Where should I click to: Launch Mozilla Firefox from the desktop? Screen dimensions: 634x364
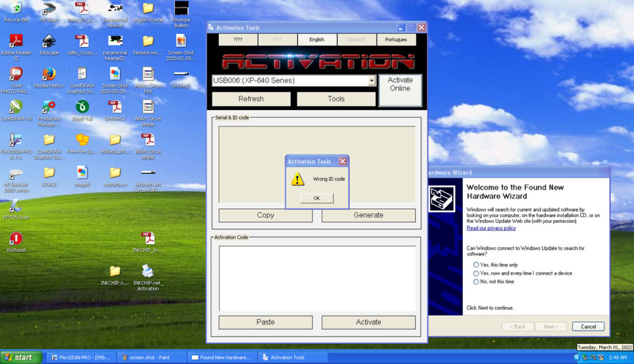(49, 77)
